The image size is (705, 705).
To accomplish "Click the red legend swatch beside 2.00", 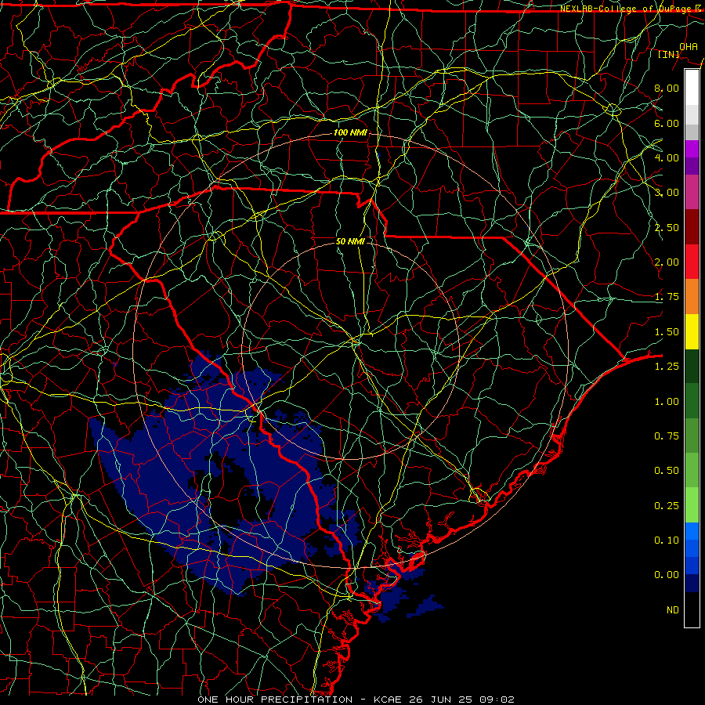I will [x=692, y=262].
